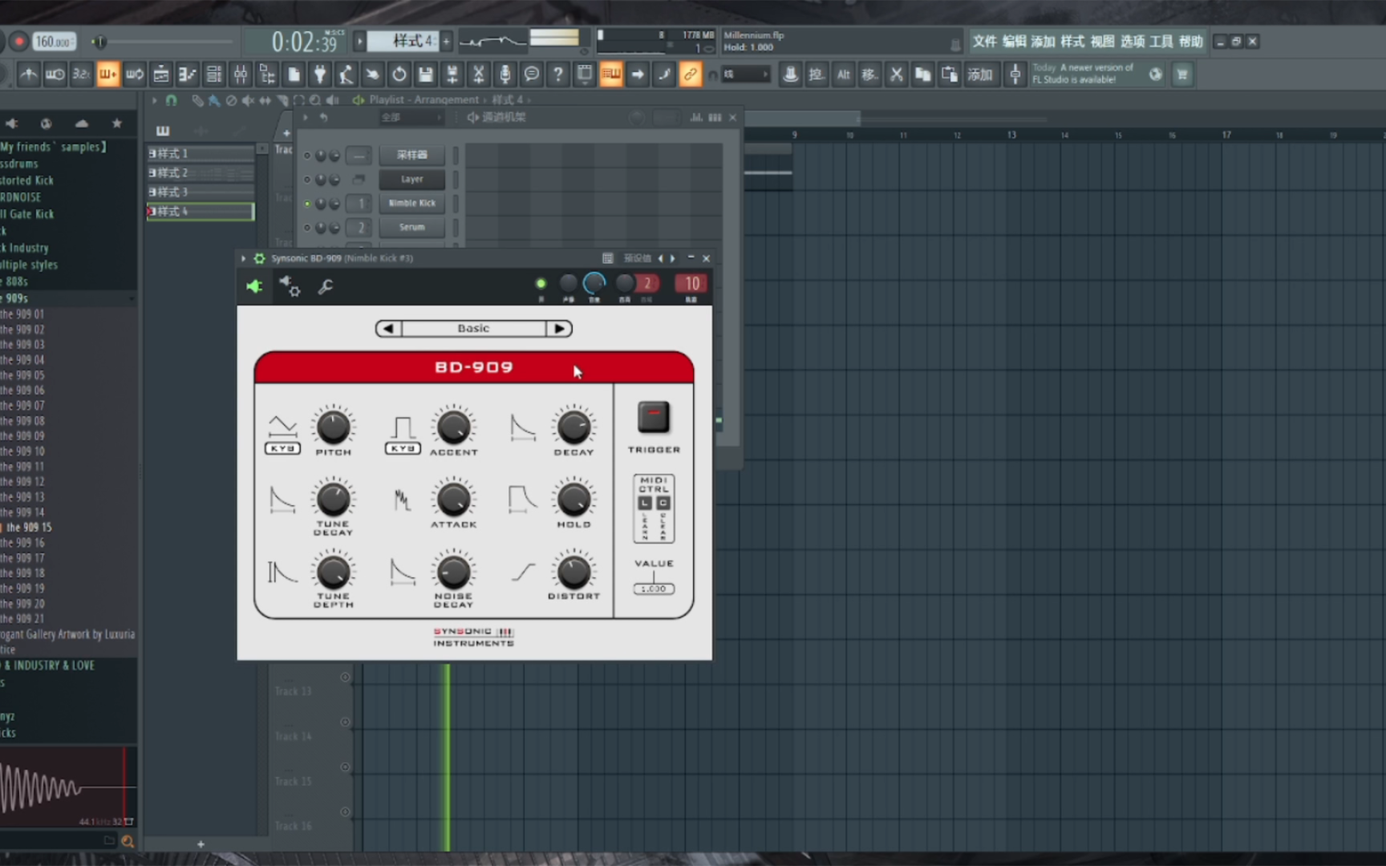Click the MIDI CTRL C (clear) button
Image resolution: width=1386 pixels, height=866 pixels.
pos(663,503)
